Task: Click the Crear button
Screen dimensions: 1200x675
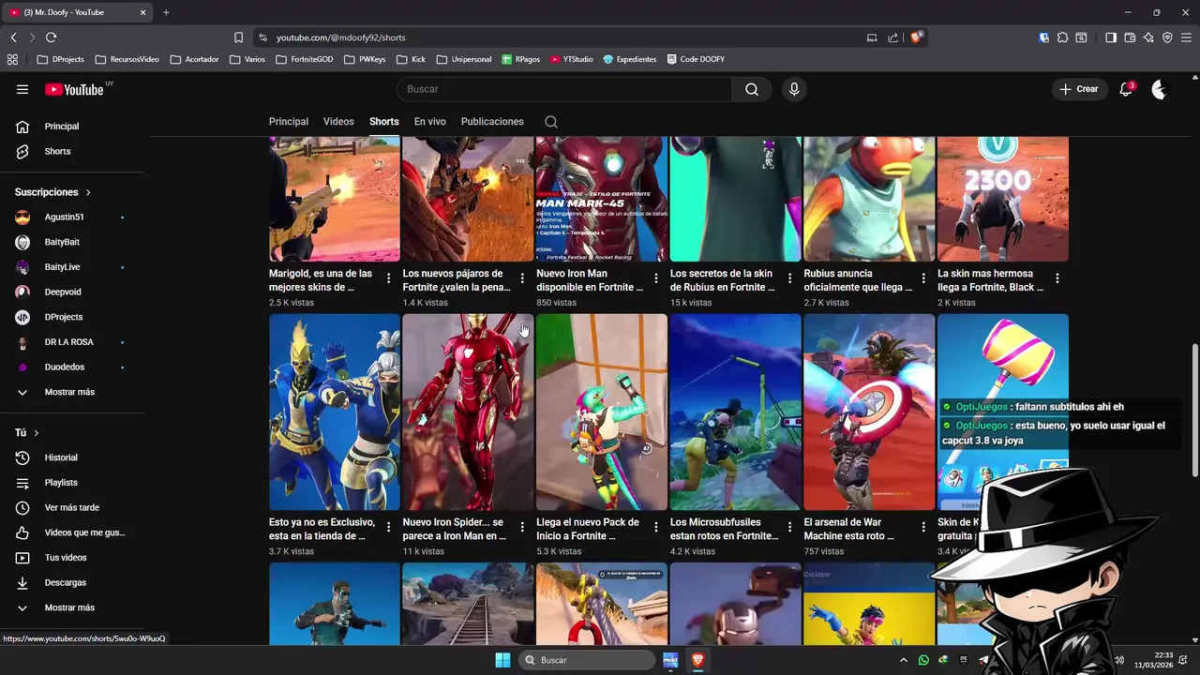Action: (1078, 89)
